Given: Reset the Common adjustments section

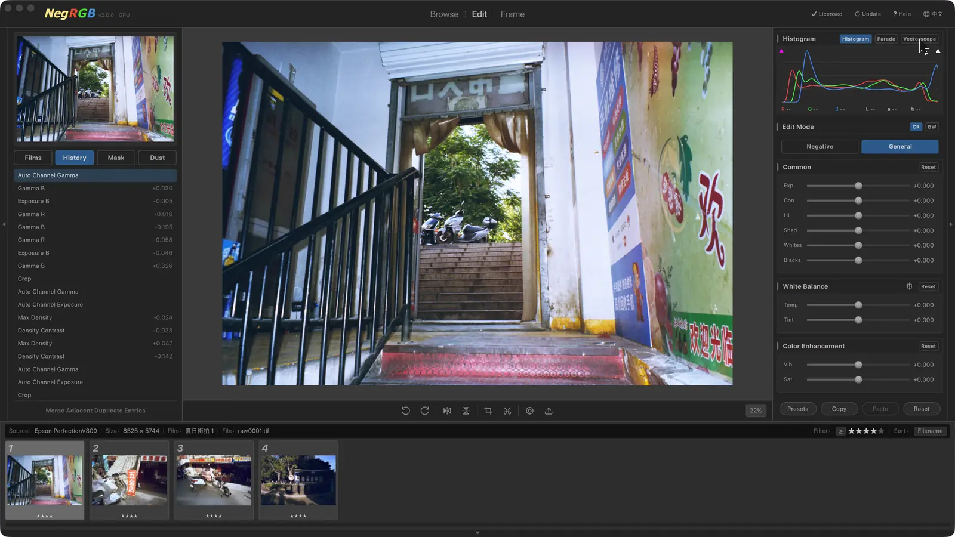Looking at the screenshot, I should 928,167.
